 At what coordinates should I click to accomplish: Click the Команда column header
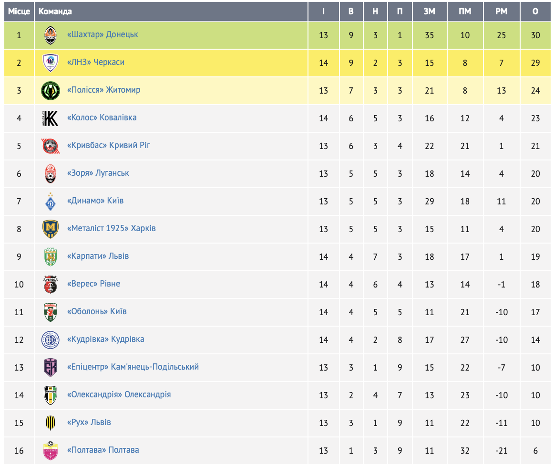coord(55,11)
